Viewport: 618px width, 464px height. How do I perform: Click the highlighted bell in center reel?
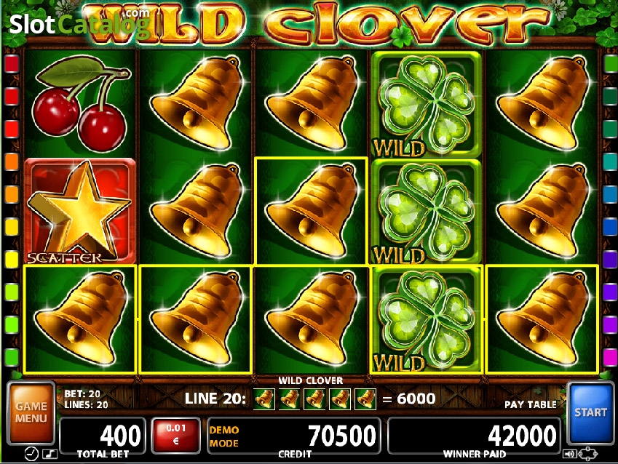coord(312,211)
